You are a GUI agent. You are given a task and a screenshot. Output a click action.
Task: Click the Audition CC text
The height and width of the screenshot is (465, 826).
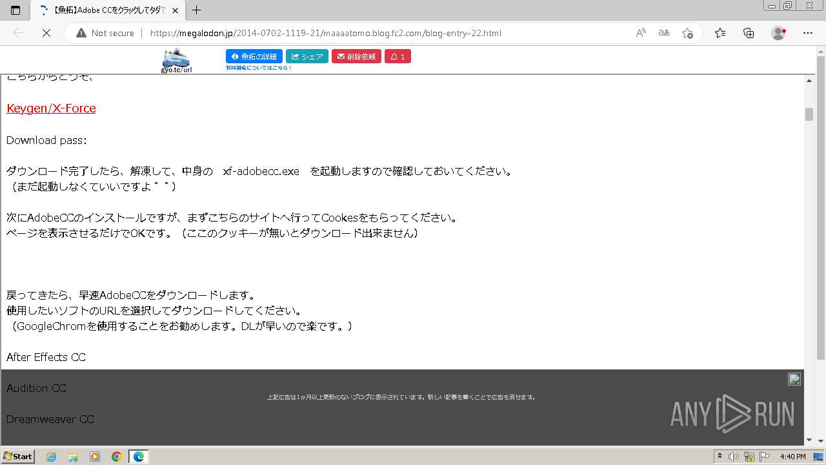(x=36, y=388)
